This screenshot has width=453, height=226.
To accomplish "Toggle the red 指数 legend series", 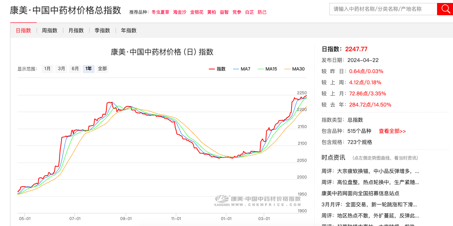I will pos(217,69).
